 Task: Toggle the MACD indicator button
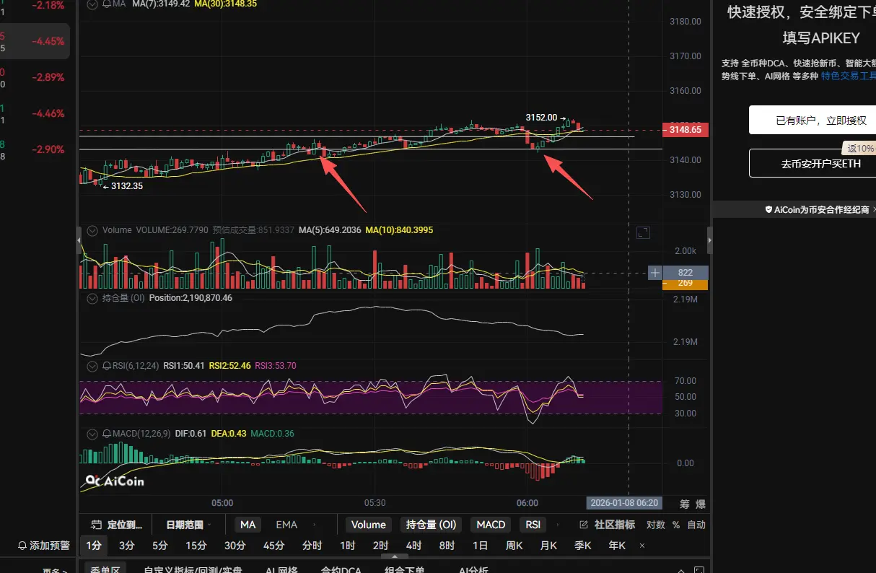tap(491, 525)
